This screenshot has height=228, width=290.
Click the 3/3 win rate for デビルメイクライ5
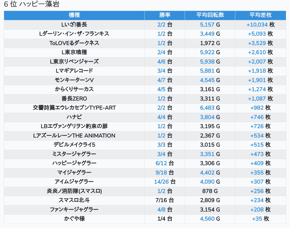tap(161, 145)
